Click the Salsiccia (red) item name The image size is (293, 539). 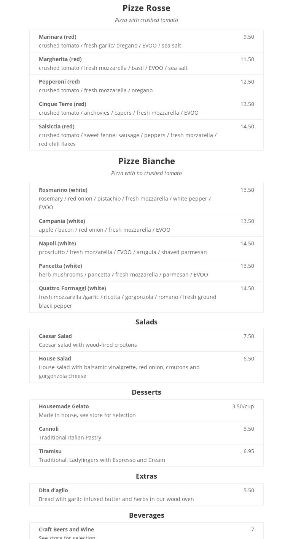click(56, 126)
